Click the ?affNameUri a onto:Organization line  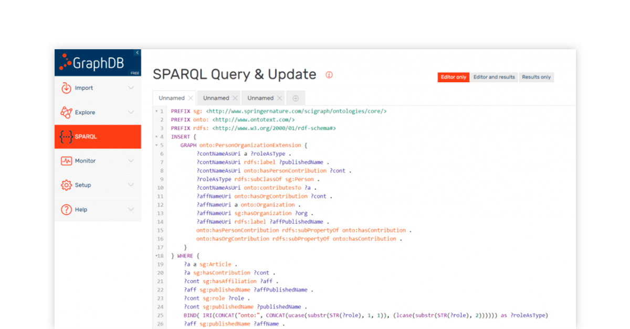[x=248, y=205]
